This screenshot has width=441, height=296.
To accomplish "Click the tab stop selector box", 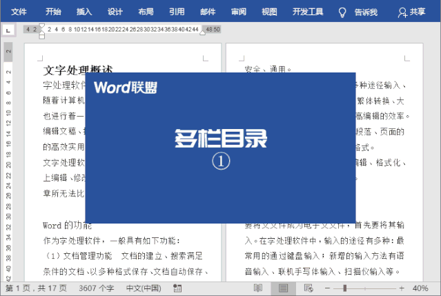I will (8, 30).
